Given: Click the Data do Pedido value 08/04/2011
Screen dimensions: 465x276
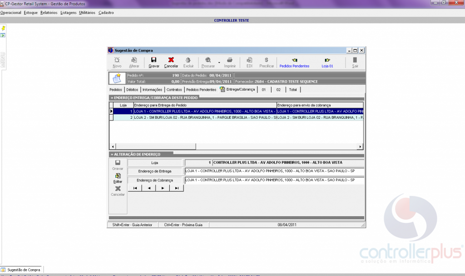Looking at the screenshot, I should click(x=220, y=75).
